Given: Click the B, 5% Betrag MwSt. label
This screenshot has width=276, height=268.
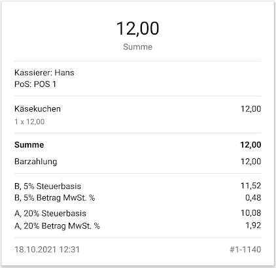Looking at the screenshot, I should 55,198.
